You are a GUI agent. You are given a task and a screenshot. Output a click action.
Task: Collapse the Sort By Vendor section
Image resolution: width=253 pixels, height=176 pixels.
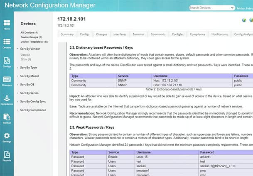click(17, 49)
